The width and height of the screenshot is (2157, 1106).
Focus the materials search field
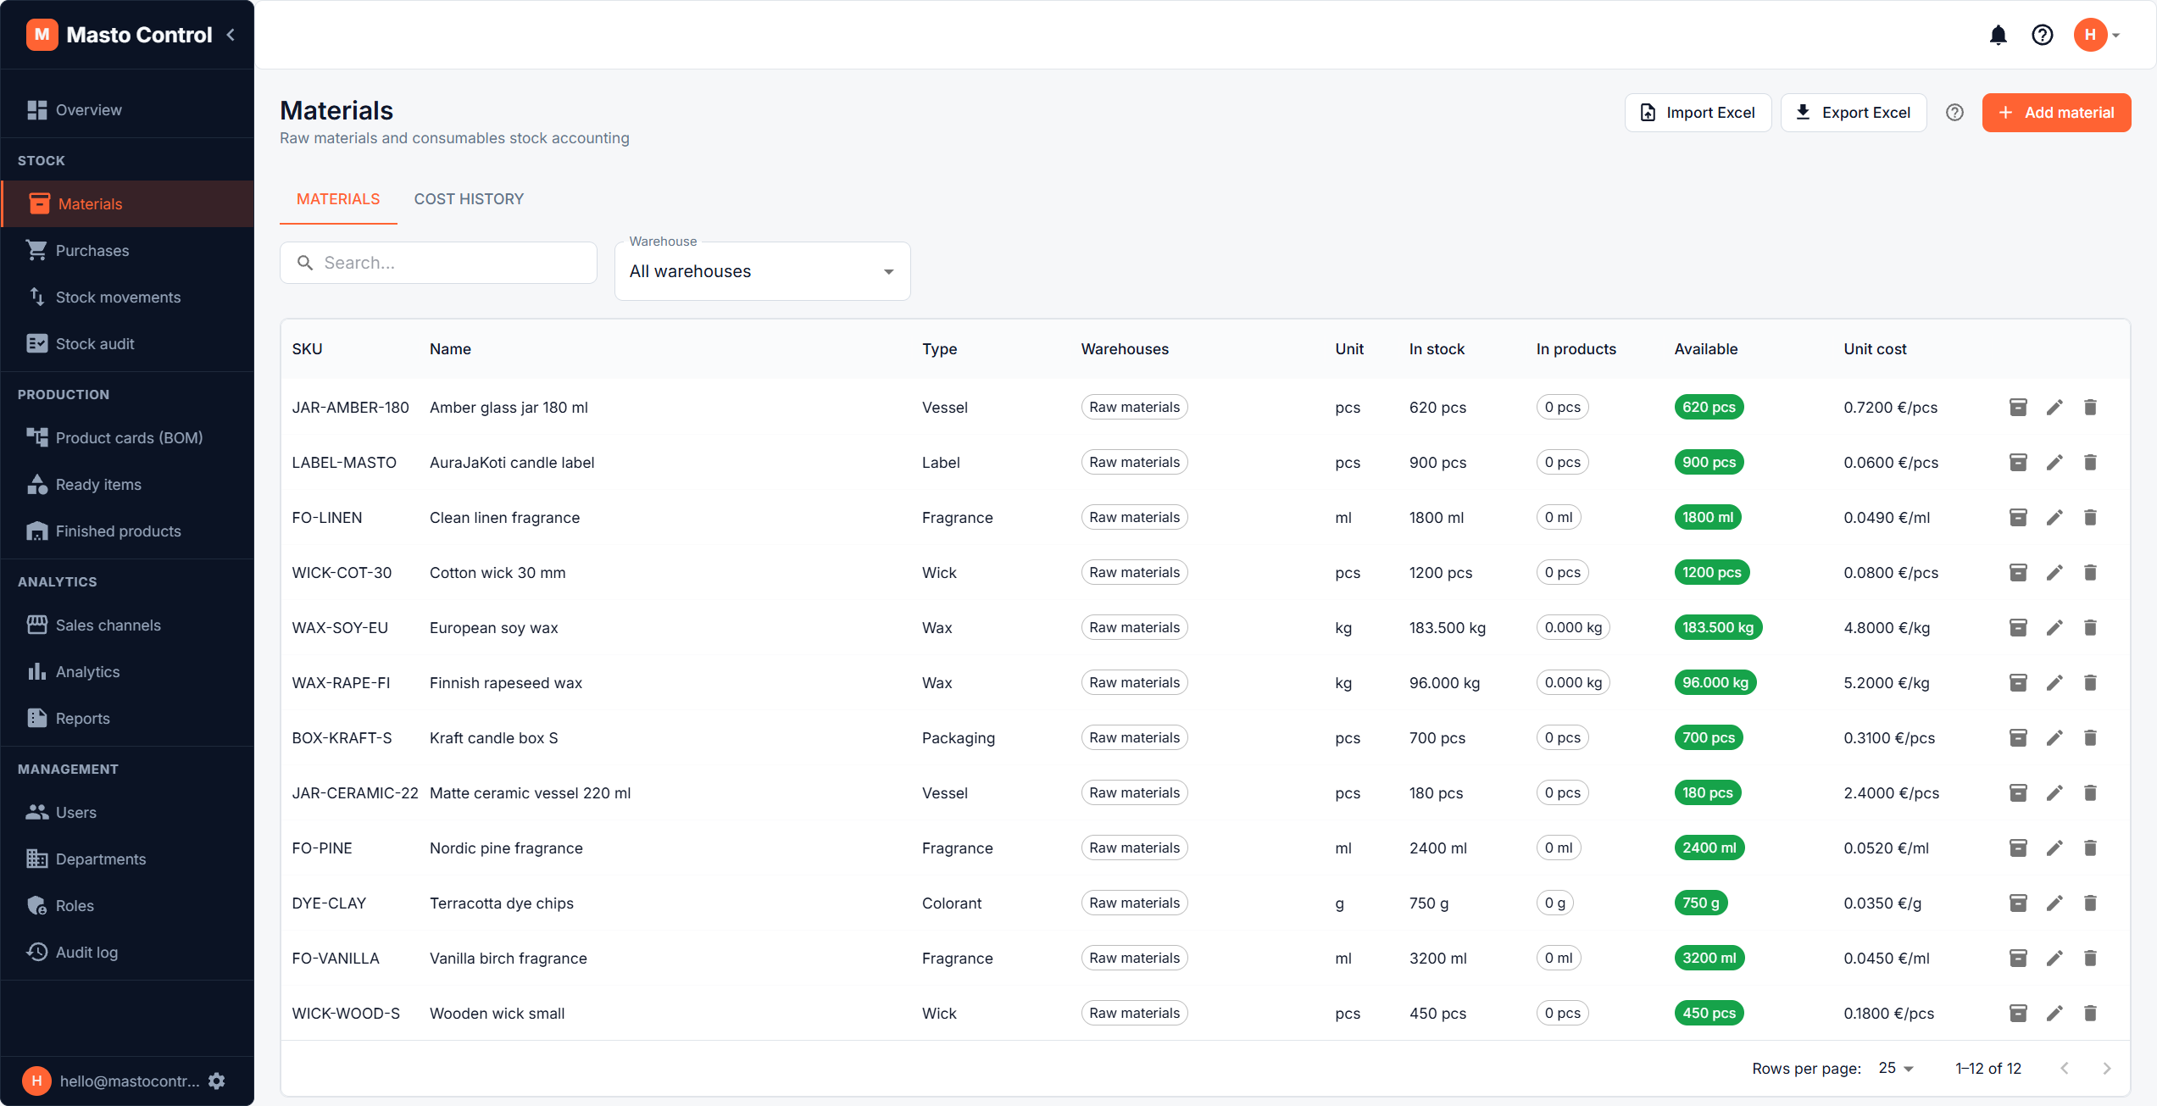point(438,263)
